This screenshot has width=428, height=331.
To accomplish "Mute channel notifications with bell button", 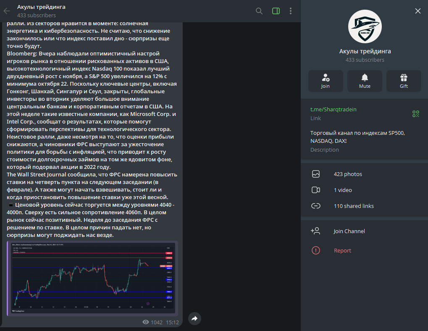I will (x=365, y=81).
